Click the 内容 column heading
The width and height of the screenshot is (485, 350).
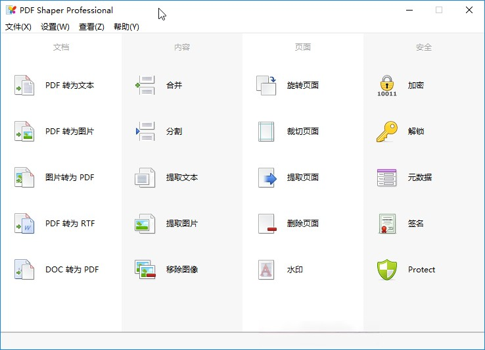182,47
